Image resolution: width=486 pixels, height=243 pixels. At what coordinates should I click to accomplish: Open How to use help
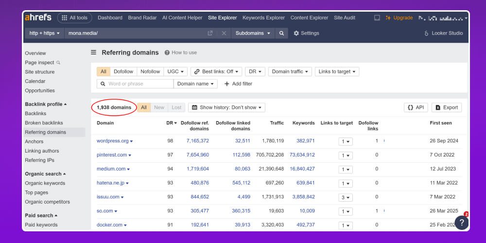pyautogui.click(x=181, y=52)
